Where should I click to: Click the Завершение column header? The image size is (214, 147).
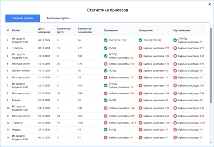pos(145,30)
